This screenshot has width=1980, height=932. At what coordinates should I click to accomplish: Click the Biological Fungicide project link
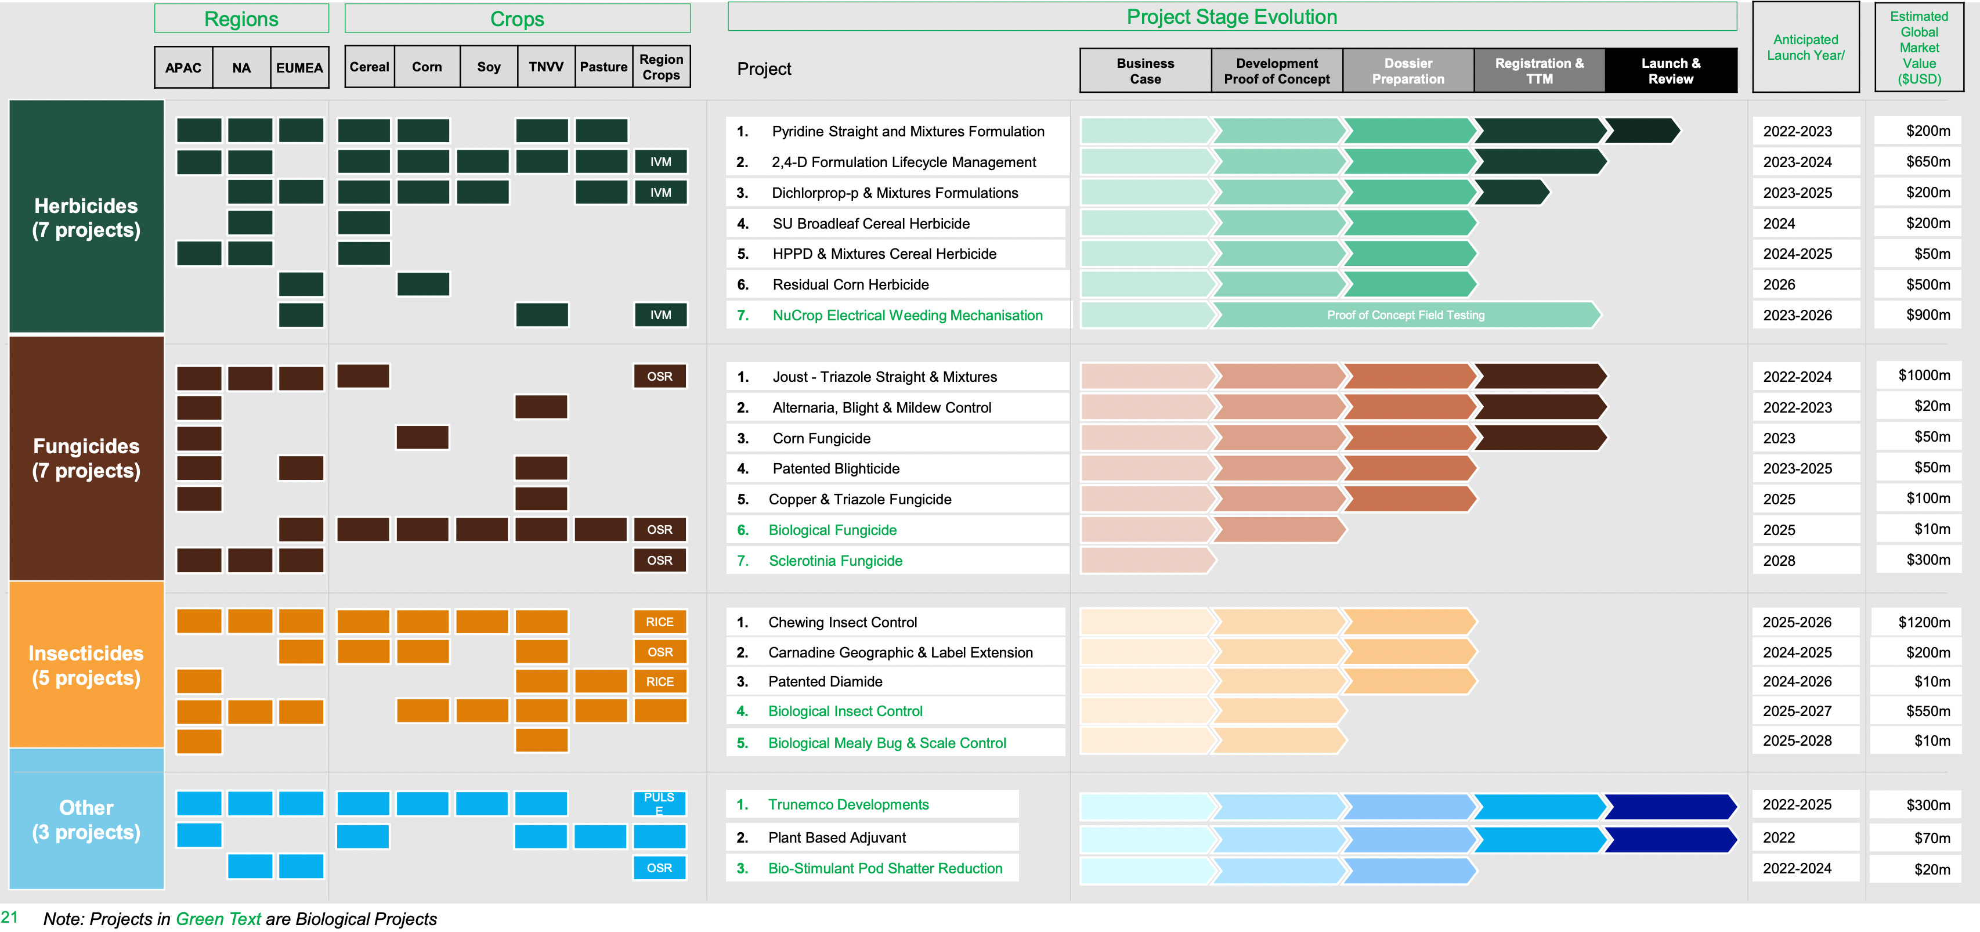point(832,529)
